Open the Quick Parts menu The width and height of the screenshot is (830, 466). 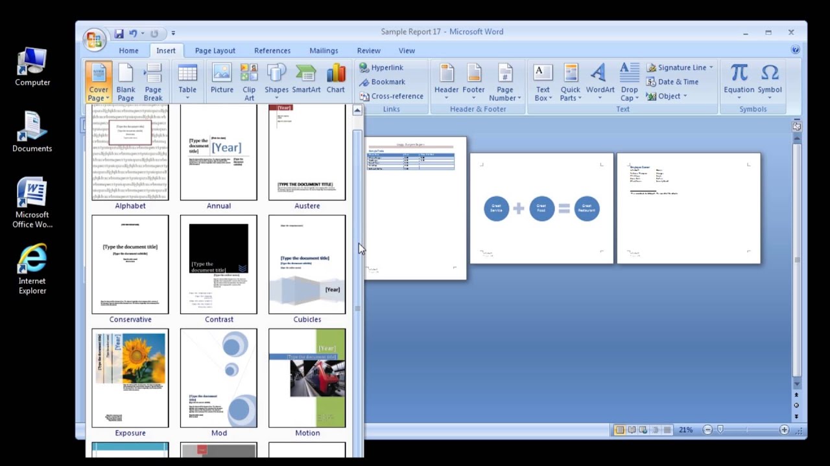571,82
